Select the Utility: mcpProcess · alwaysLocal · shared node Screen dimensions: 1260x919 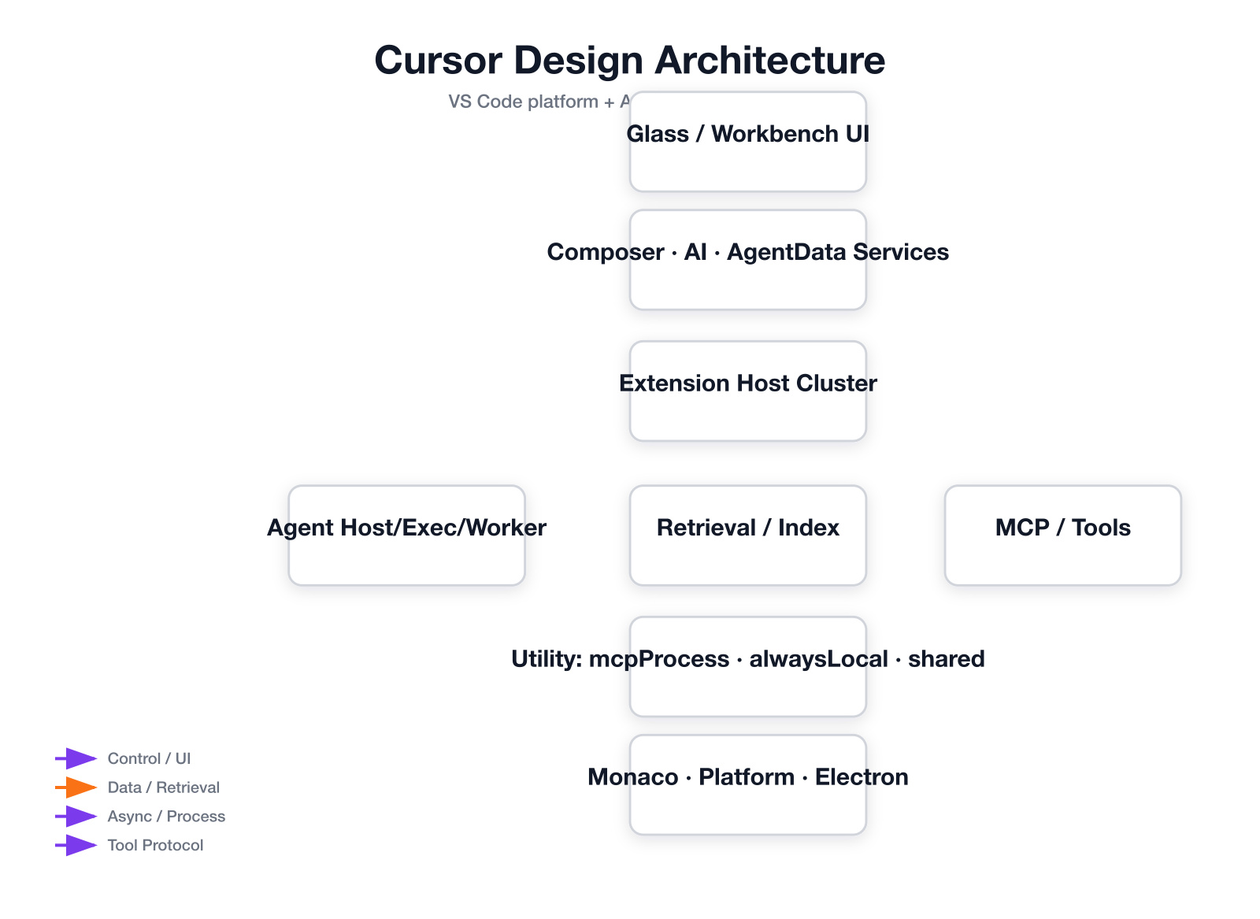coord(748,666)
